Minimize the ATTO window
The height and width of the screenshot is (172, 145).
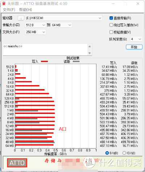pos(113,4)
